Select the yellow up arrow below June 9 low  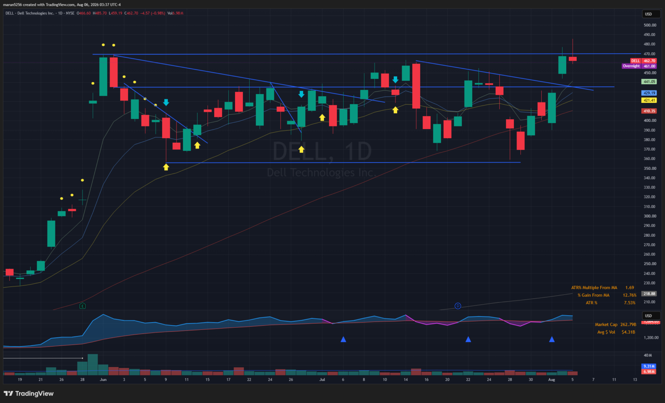tap(166, 167)
